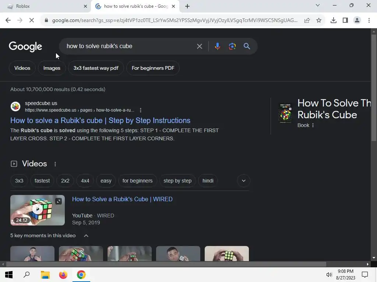
Task: Toggle Chrome side panel
Action: click(345, 21)
